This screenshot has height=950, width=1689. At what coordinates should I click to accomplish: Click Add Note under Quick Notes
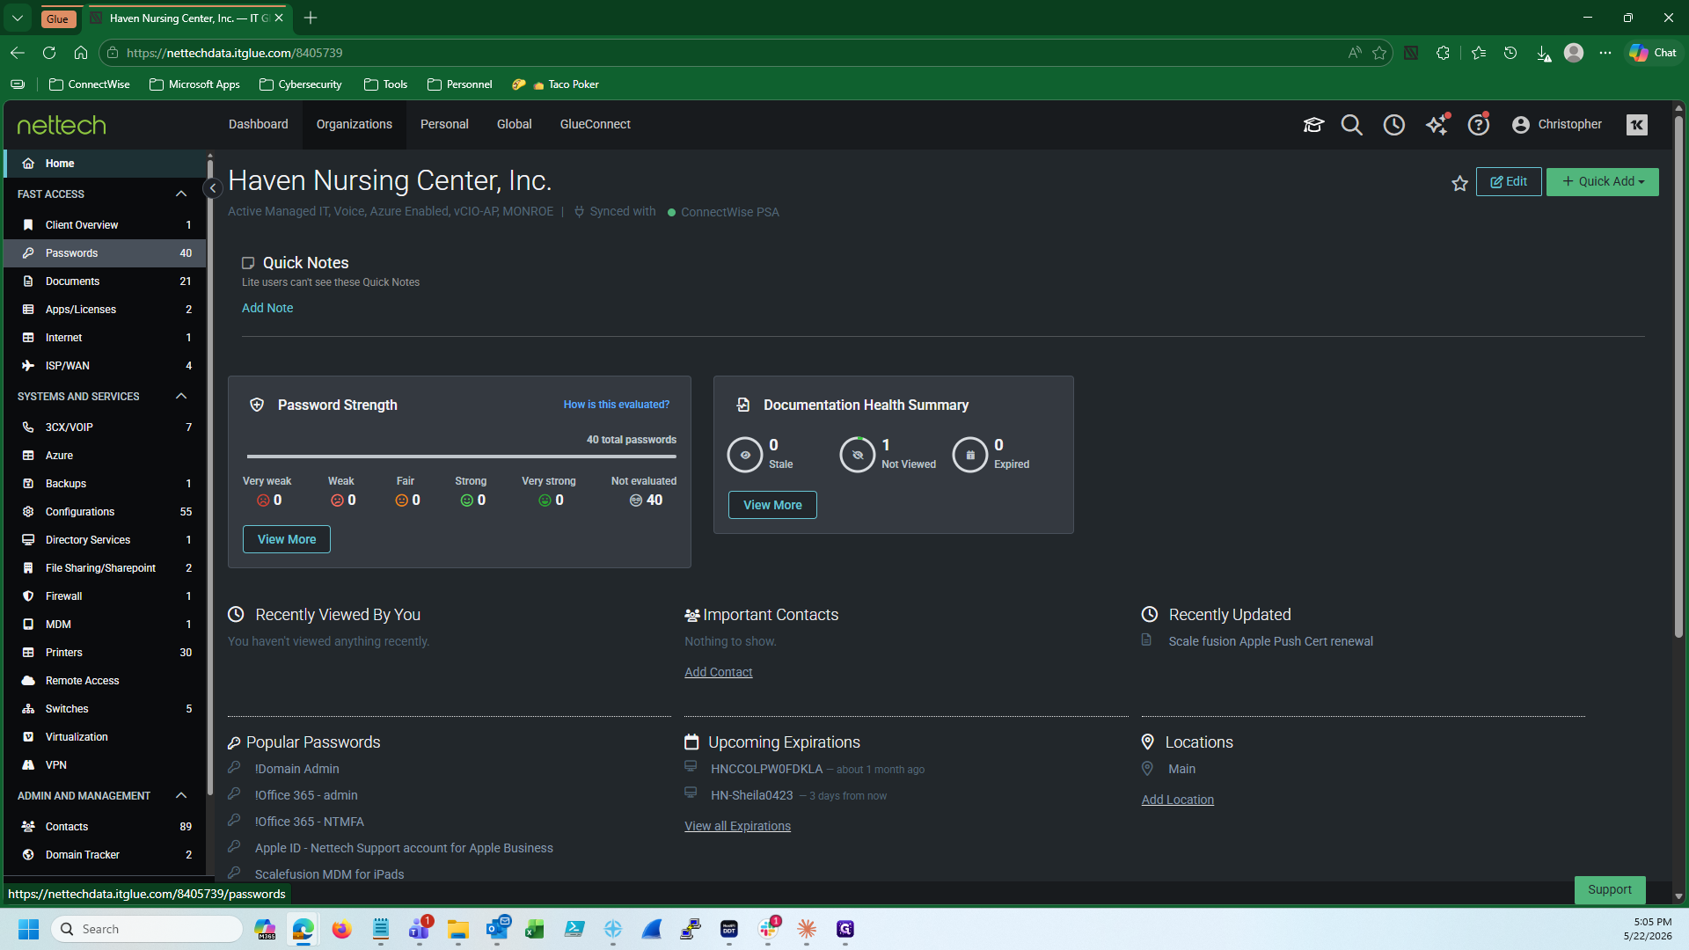point(267,309)
